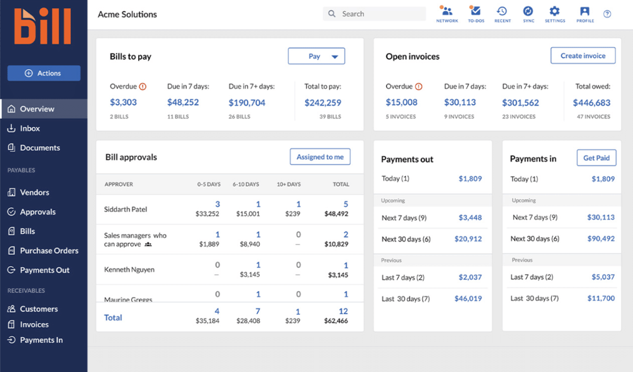This screenshot has width=633, height=372.
Task: Open the help icon
Action: [x=607, y=14]
